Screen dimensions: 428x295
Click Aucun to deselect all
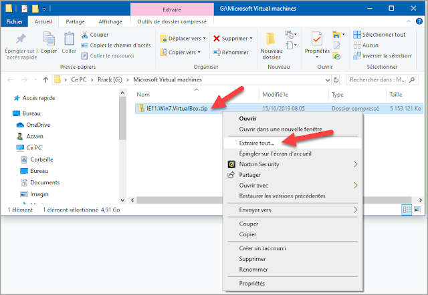(366, 45)
